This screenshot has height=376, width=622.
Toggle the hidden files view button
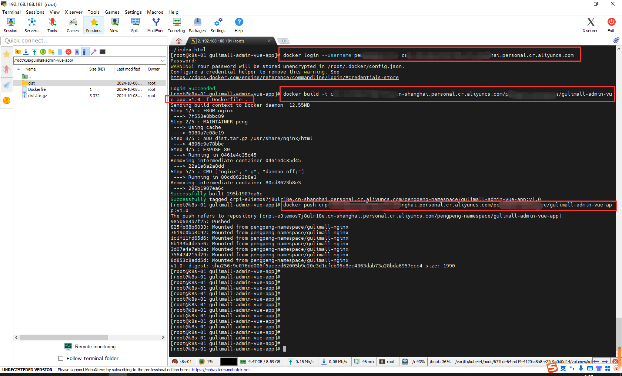coord(85,52)
